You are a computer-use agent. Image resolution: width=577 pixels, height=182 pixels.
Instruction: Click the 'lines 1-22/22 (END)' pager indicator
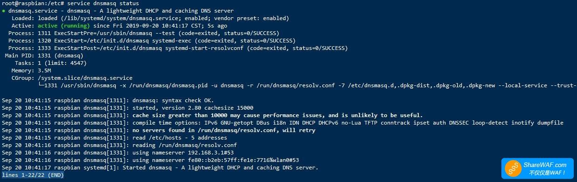pos(33,175)
